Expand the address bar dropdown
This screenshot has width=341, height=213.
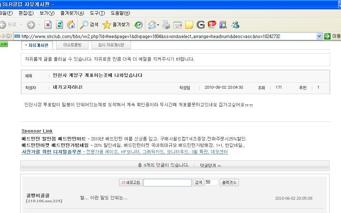pyautogui.click(x=319, y=36)
